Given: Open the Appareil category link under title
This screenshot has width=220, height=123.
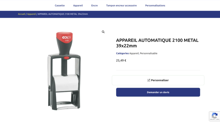Looking at the screenshot, I should pos(134,53).
